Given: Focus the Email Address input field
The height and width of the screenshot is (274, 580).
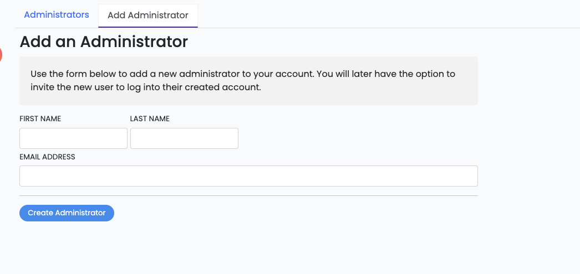Looking at the screenshot, I should pyautogui.click(x=248, y=176).
